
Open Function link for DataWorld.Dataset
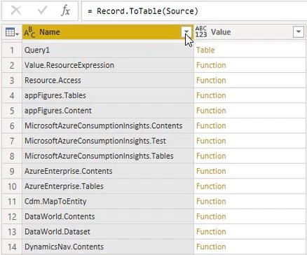[x=211, y=232]
